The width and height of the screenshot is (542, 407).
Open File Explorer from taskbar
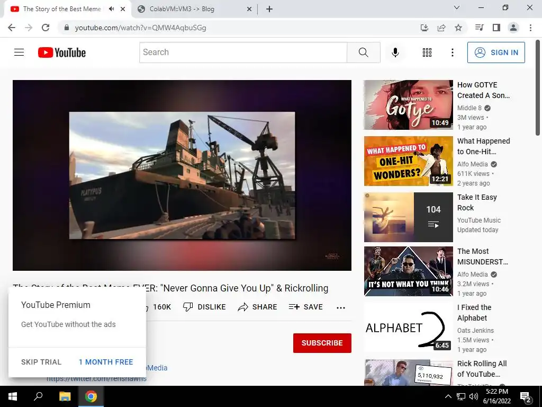[65, 396]
